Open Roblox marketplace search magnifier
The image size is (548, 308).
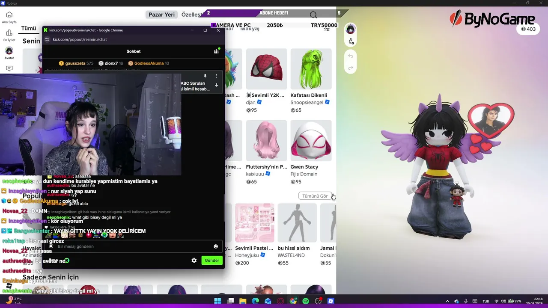(313, 15)
